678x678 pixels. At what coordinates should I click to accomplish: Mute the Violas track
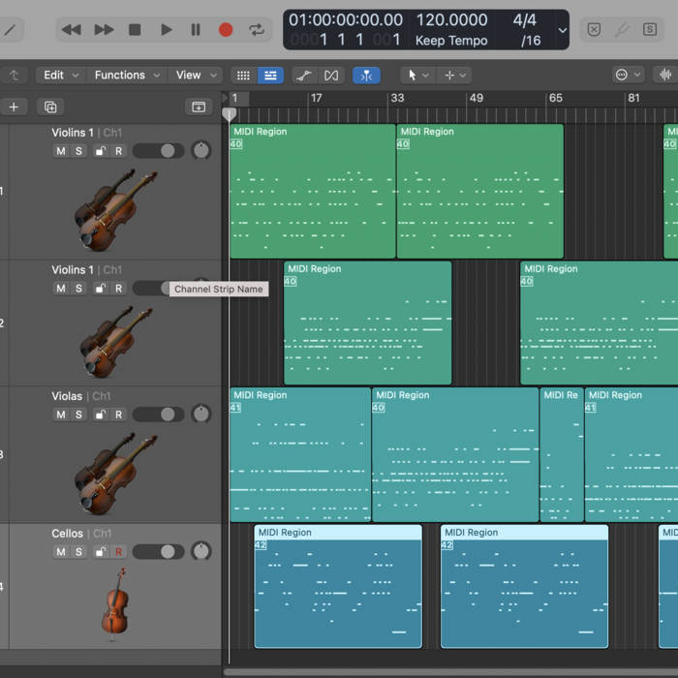60,415
